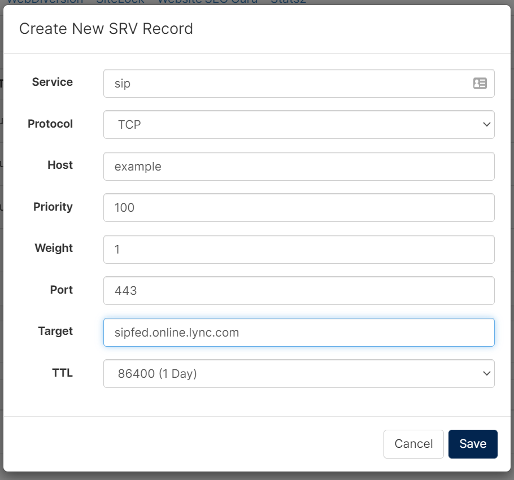Screen dimensions: 514x480
Task: Focus the Port field showing 443
Action: [299, 290]
